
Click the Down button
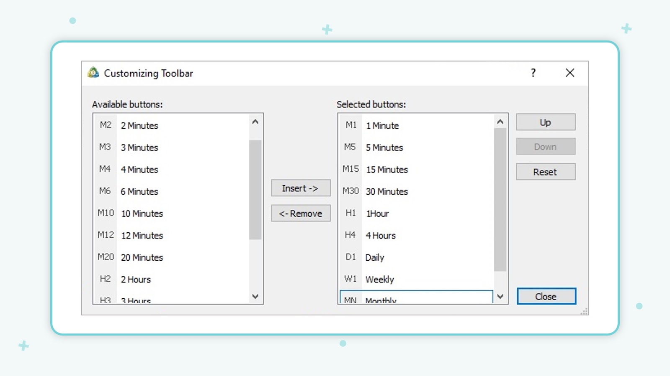click(x=546, y=147)
